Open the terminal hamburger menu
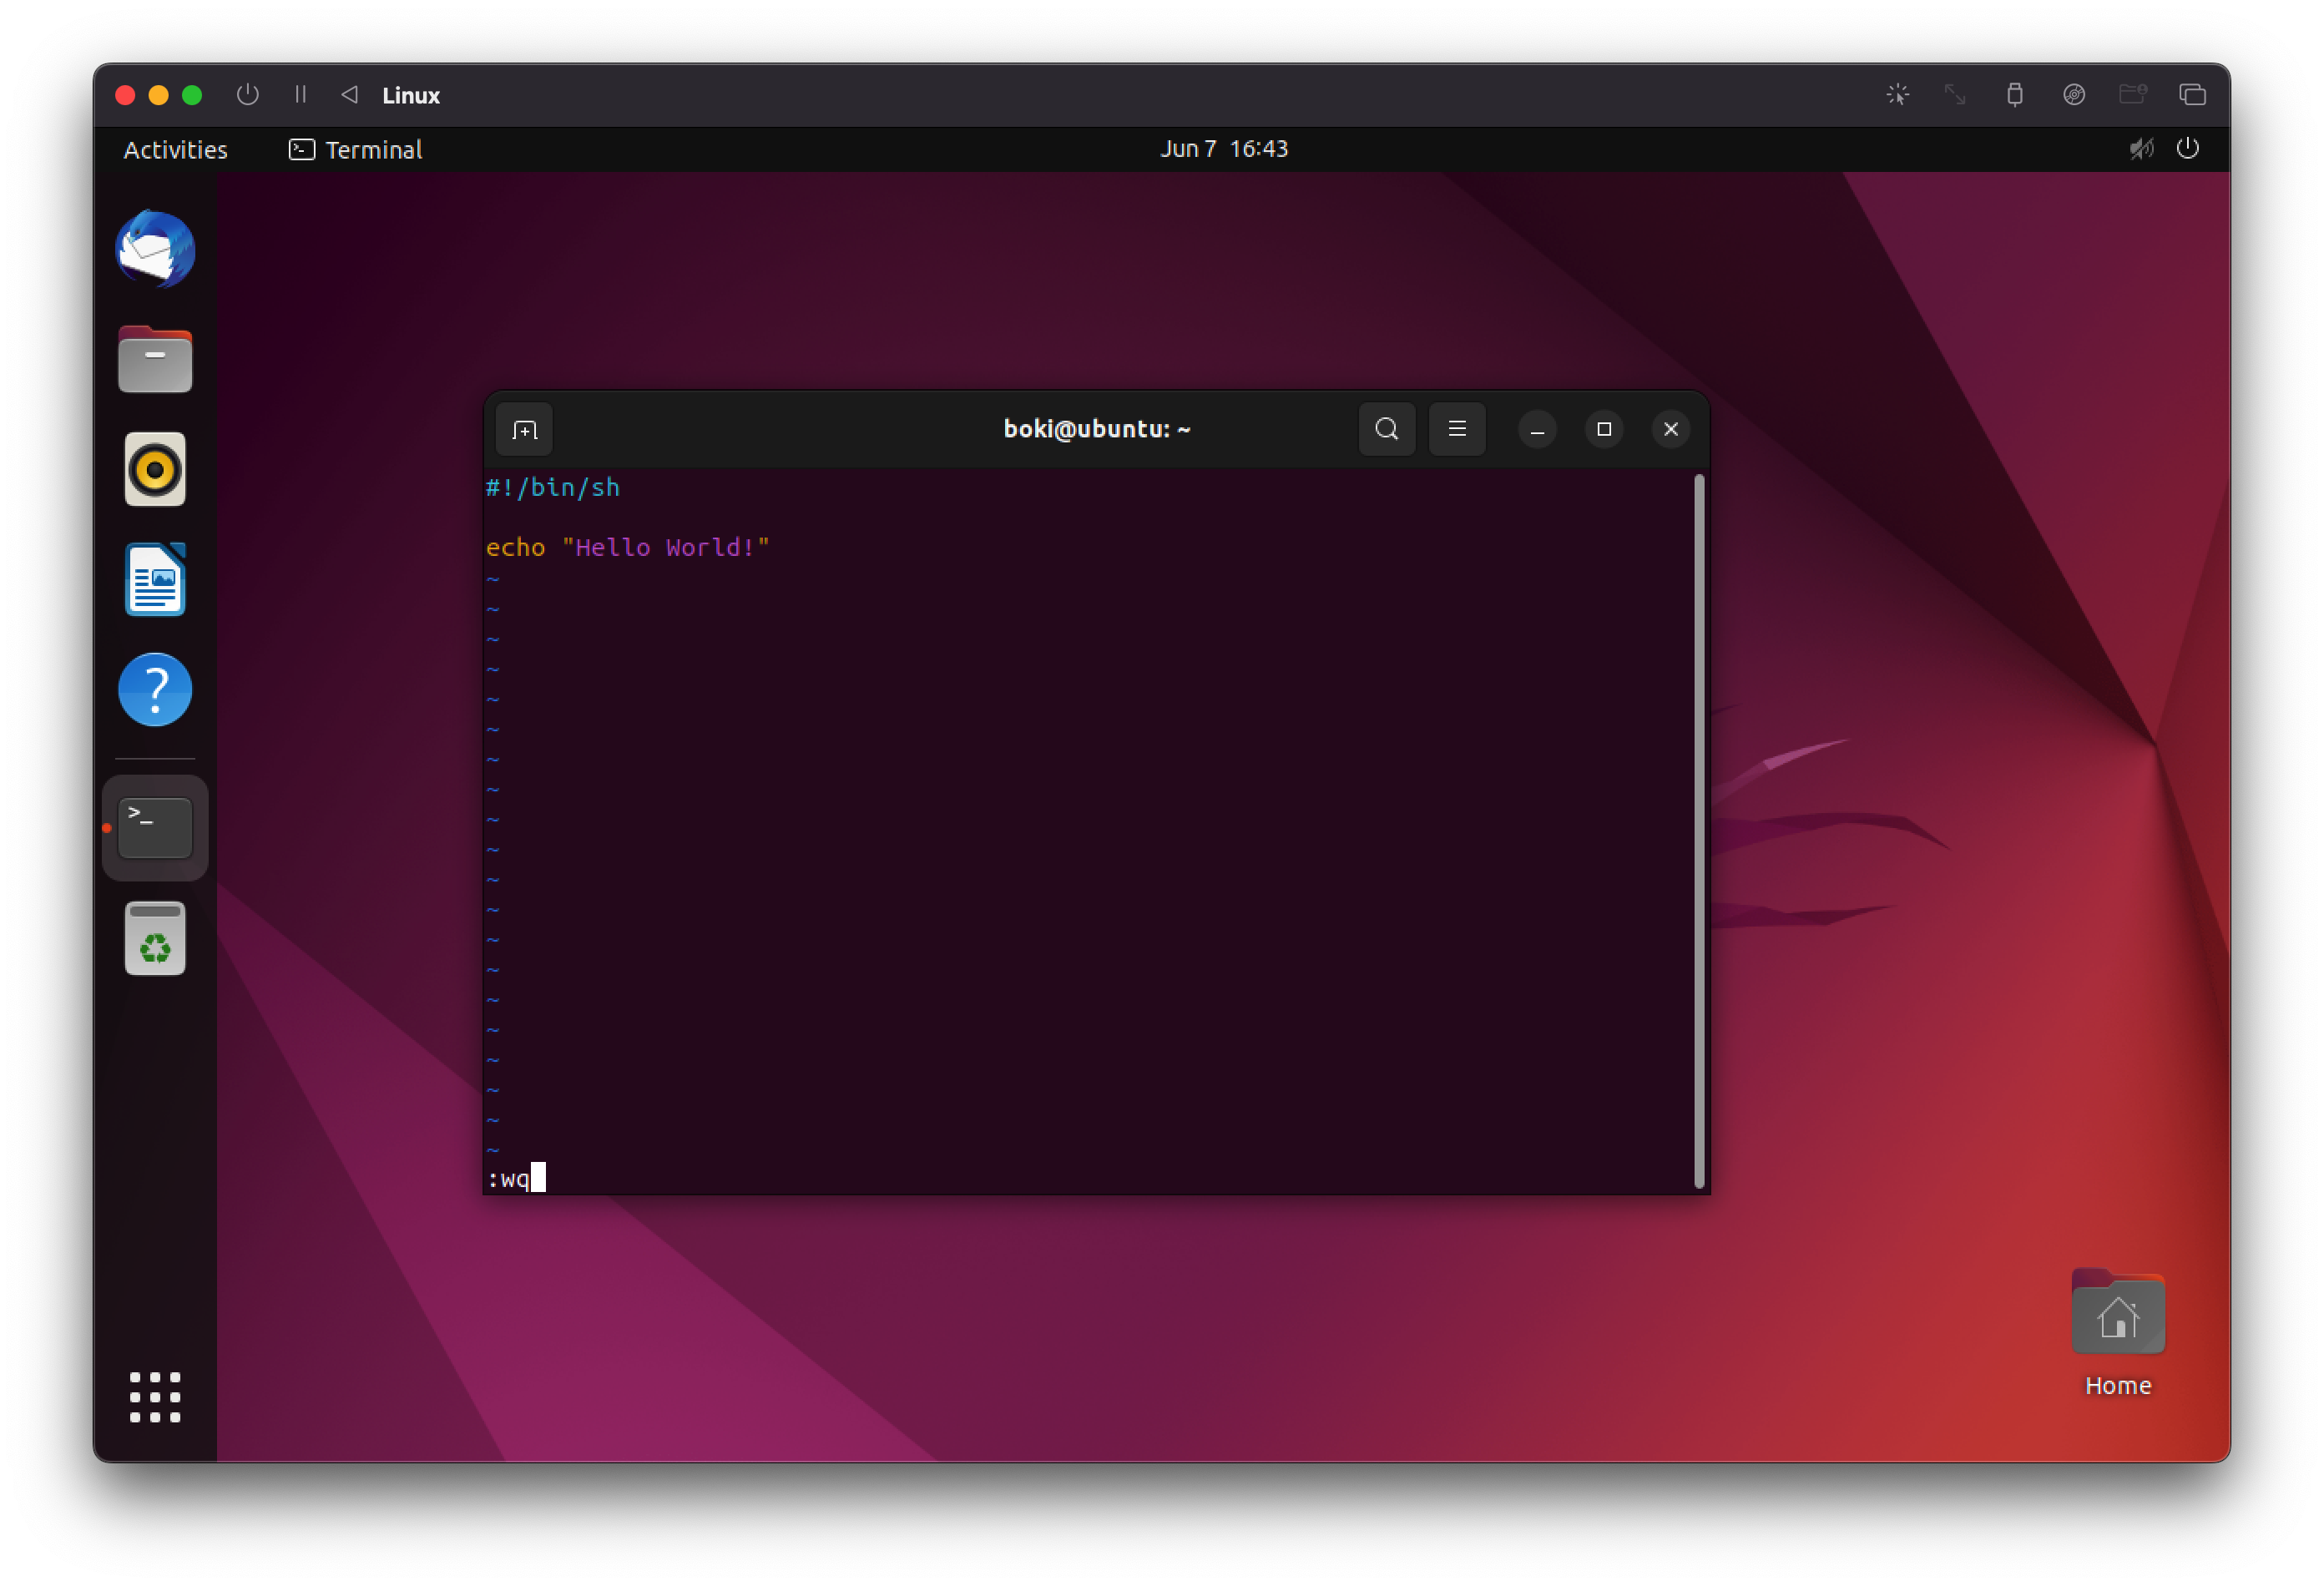 pyautogui.click(x=1456, y=429)
